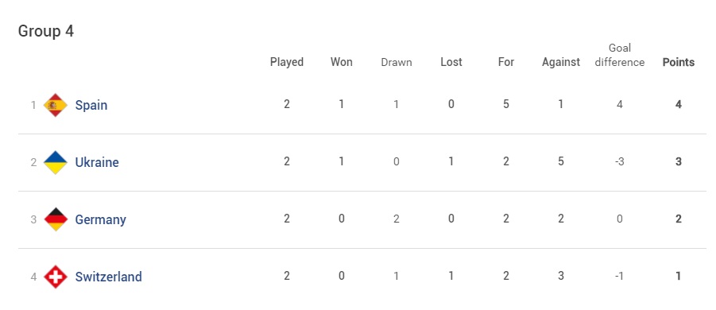The height and width of the screenshot is (310, 716).
Task: Open the Germany team link
Action: coord(100,220)
